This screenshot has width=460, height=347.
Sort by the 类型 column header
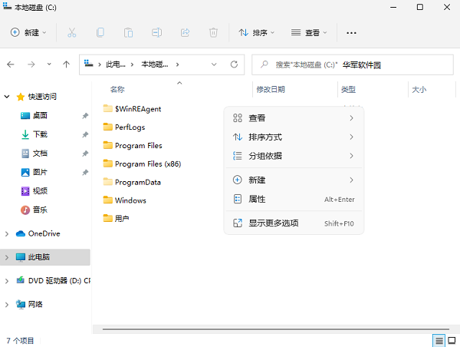coord(348,89)
